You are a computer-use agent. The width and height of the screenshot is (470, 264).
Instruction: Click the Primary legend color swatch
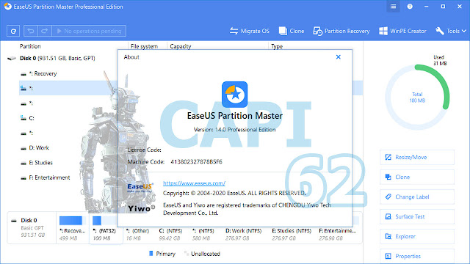point(151,254)
